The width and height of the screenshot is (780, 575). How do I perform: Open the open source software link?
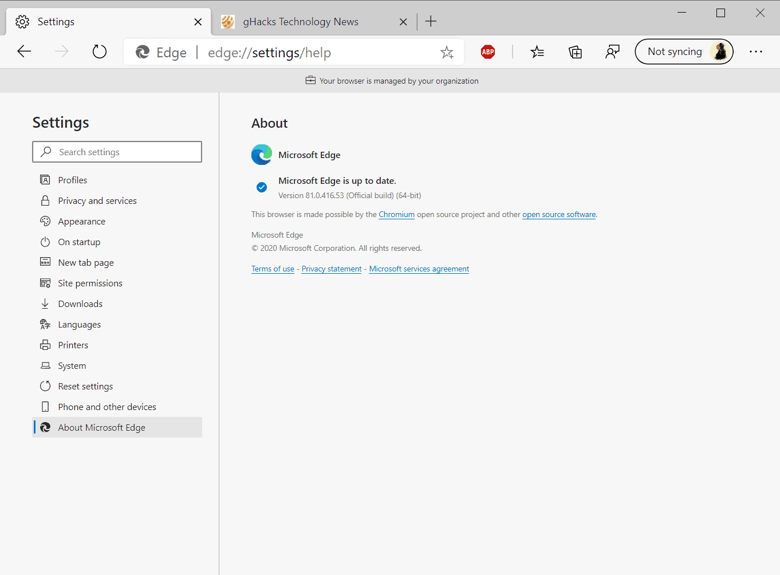coord(559,214)
